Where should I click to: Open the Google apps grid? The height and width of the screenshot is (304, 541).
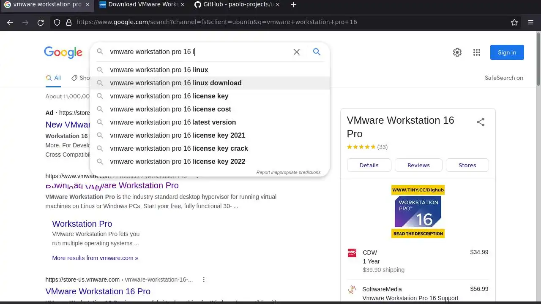(477, 52)
